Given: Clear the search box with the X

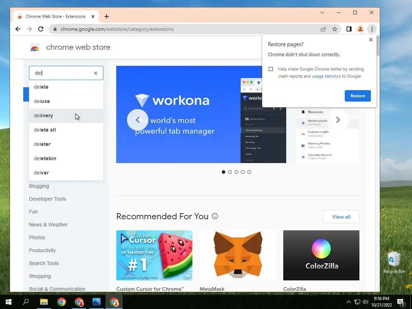Looking at the screenshot, I should pyautogui.click(x=95, y=73).
